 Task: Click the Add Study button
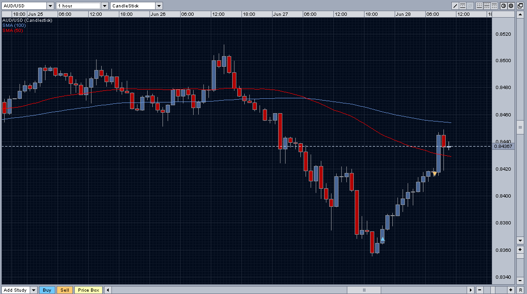coord(15,290)
